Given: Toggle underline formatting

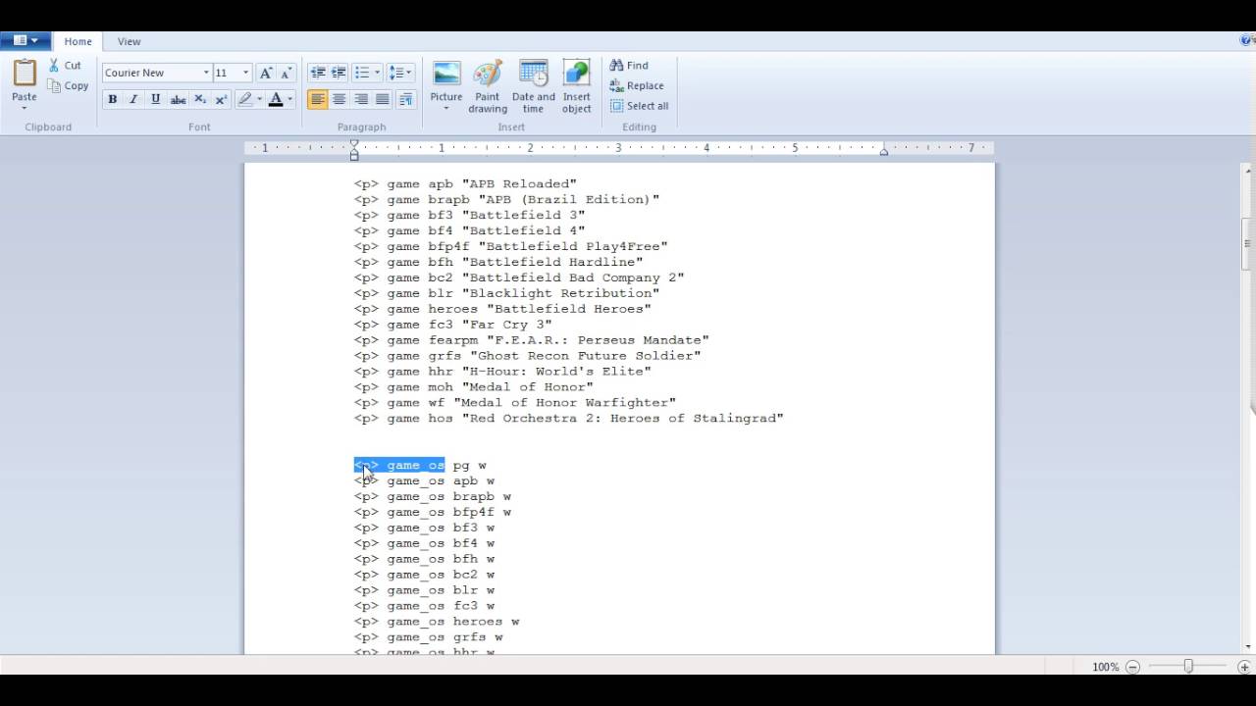Looking at the screenshot, I should point(155,99).
